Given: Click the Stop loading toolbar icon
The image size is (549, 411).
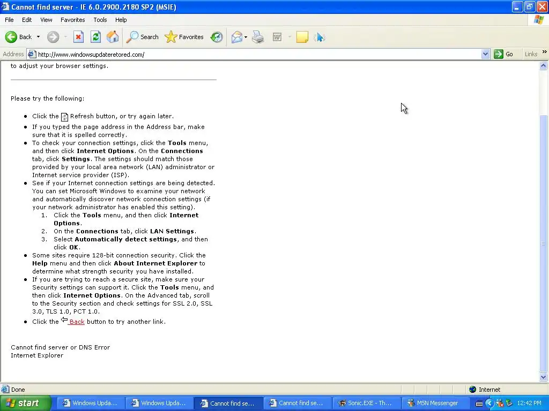Looking at the screenshot, I should coord(78,37).
